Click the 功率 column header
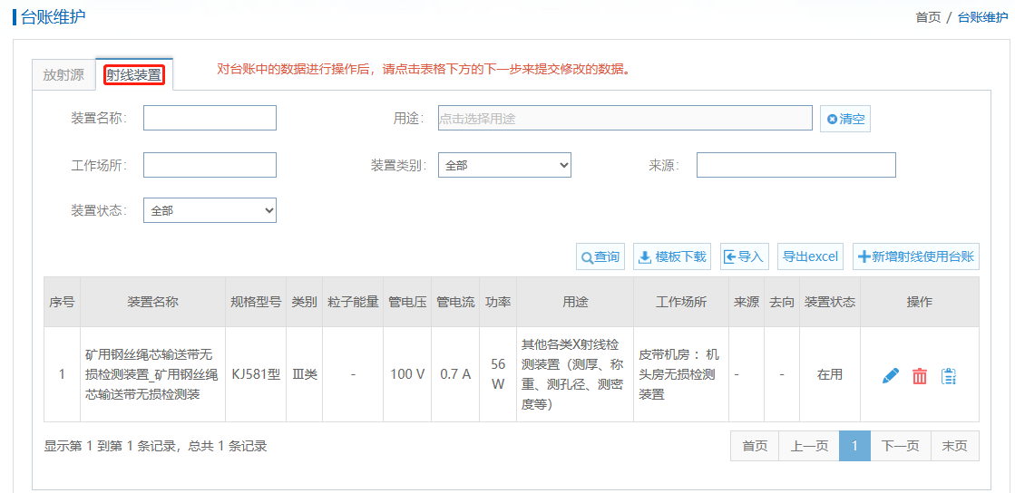The image size is (1015, 493). click(499, 302)
